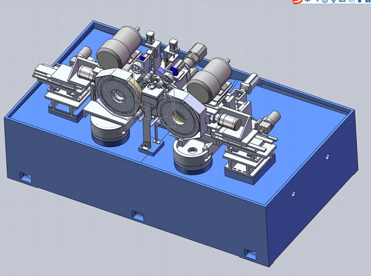The image size is (371, 276).
Task: Open the emoji face icon panel
Action: [x=323, y=2]
